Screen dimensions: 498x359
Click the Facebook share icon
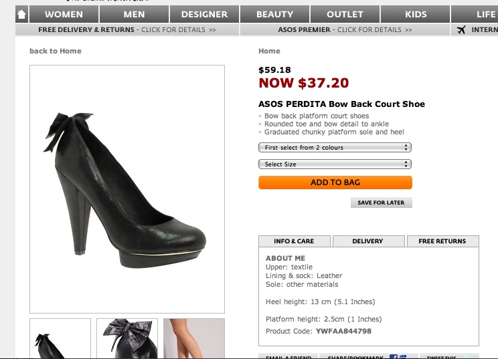[394, 357]
